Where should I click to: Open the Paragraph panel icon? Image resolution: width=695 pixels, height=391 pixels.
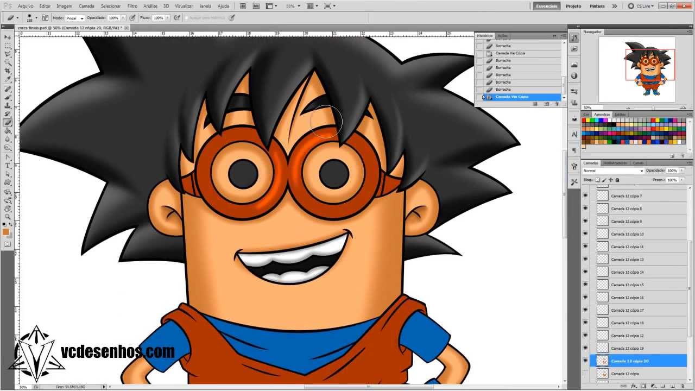point(574,150)
